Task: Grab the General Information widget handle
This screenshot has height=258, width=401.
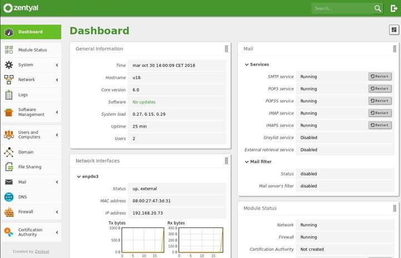Action: pos(226,48)
